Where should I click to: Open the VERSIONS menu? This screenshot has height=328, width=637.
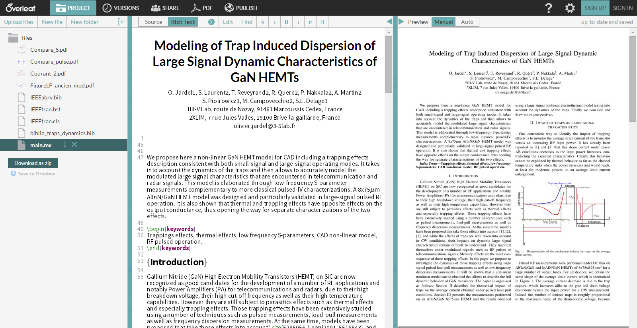point(121,8)
